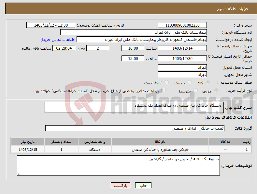Image resolution: width=257 pixels, height=194 pixels.
Task: Click the response deadline date 1403/12/14
Action: pyautogui.click(x=182, y=48)
